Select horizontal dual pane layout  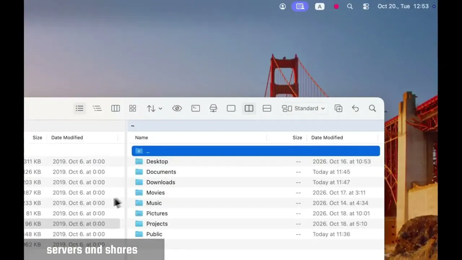click(x=267, y=108)
